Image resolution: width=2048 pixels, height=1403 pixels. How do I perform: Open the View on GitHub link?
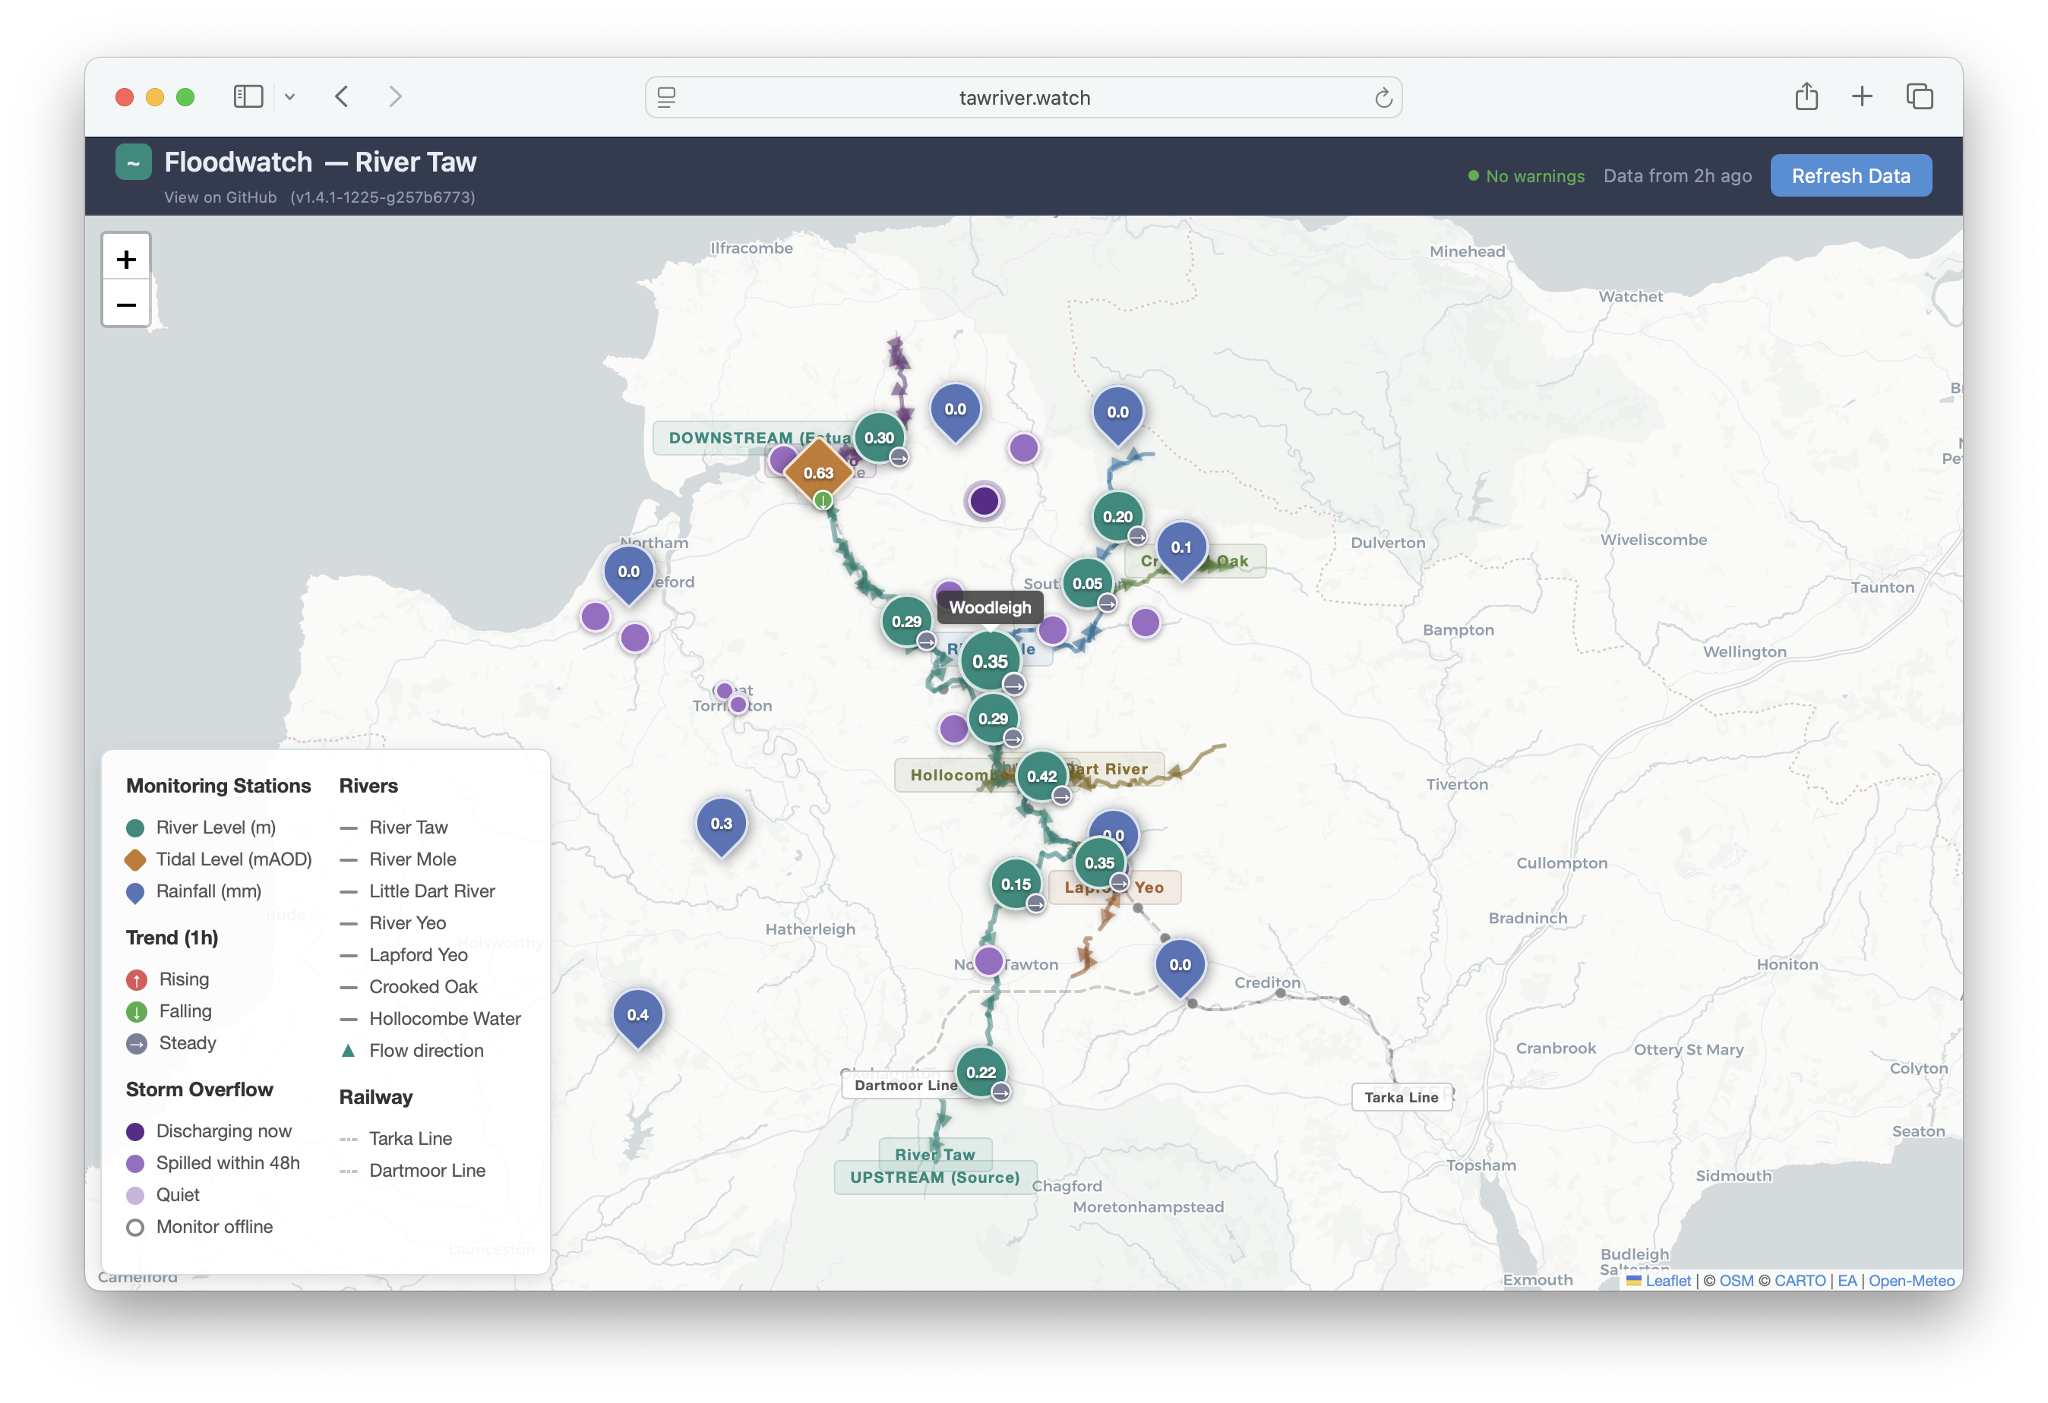pyautogui.click(x=220, y=197)
